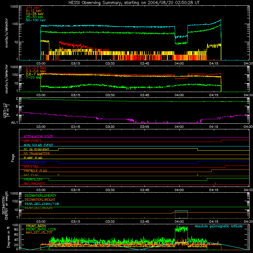Click the 'Degrees or %' axis title
This screenshot has width=253, height=253.
click(8, 237)
